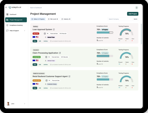This screenshot has height=113, width=148.
Task: Click the page vertical scrollbar
Action: (141, 34)
